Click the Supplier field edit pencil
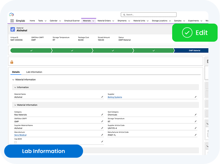The image size is (220, 164). (x=196, y=97)
